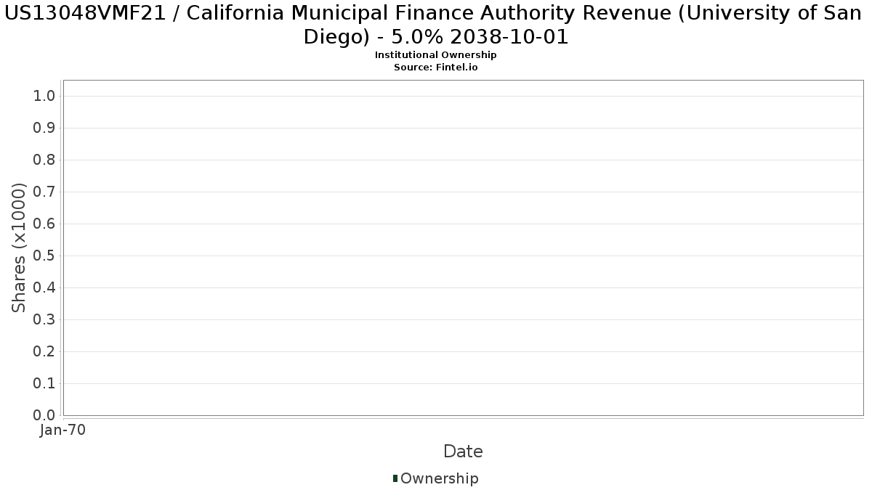Click the 0.2 y-axis tick label
872x490 pixels.
click(x=44, y=352)
